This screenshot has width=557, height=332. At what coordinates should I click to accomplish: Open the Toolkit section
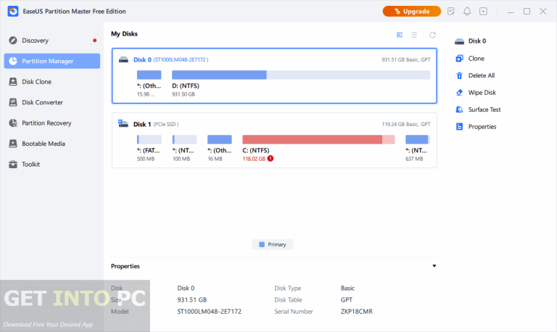coord(52,164)
